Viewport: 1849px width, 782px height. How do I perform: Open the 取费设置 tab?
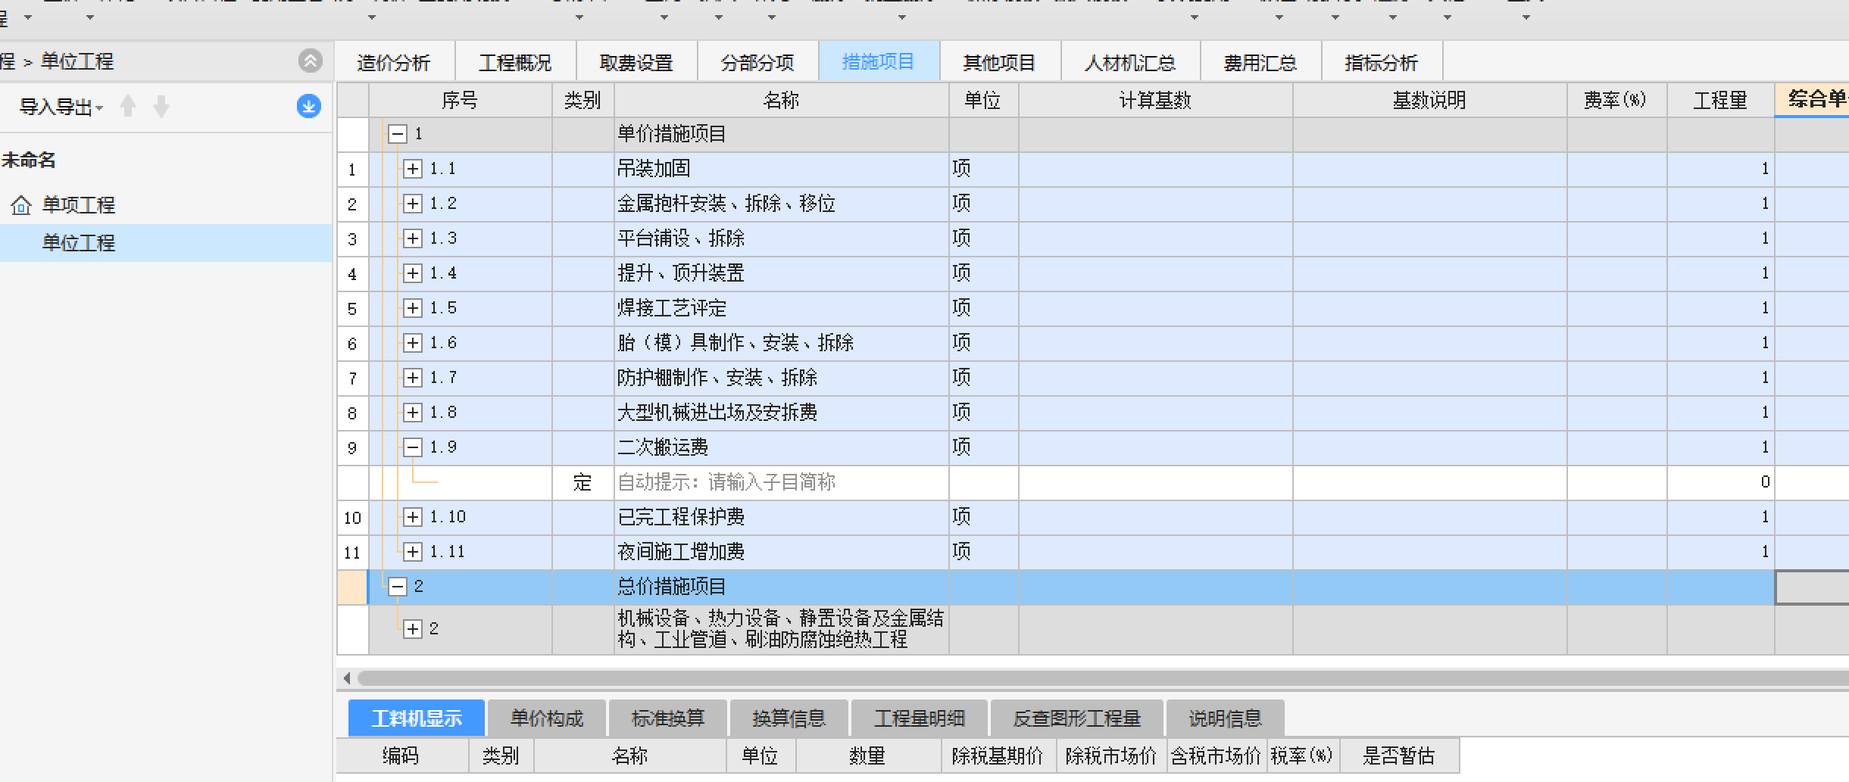[636, 62]
